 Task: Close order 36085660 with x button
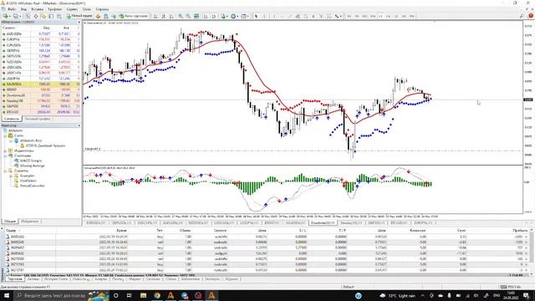point(526,237)
